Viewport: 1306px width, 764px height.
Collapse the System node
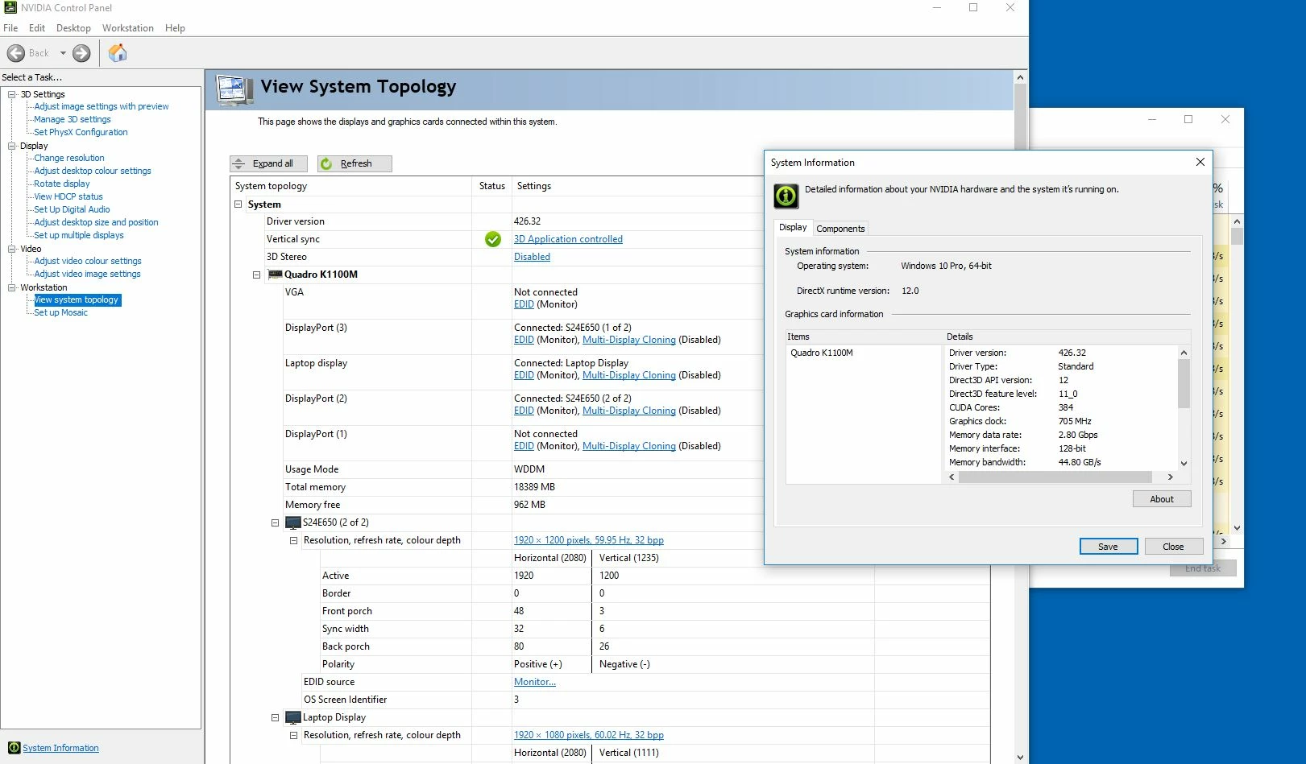coord(238,204)
